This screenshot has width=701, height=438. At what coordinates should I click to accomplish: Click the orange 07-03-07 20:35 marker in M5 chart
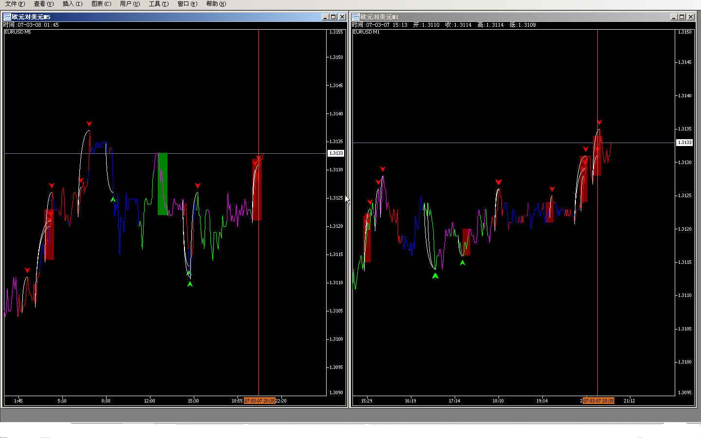tap(259, 401)
